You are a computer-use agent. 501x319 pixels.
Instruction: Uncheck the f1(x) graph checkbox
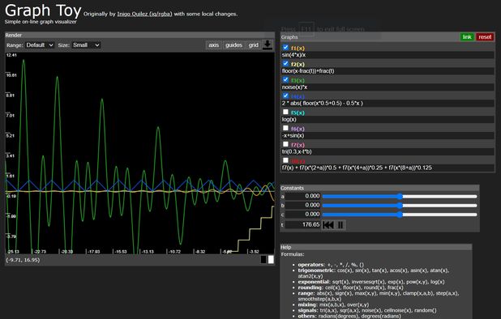tap(285, 47)
